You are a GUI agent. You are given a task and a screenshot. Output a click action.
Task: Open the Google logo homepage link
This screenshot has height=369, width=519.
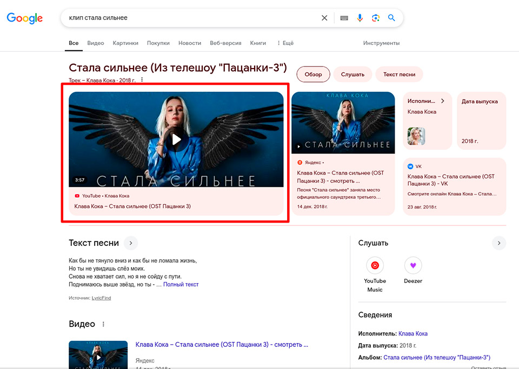click(x=25, y=18)
